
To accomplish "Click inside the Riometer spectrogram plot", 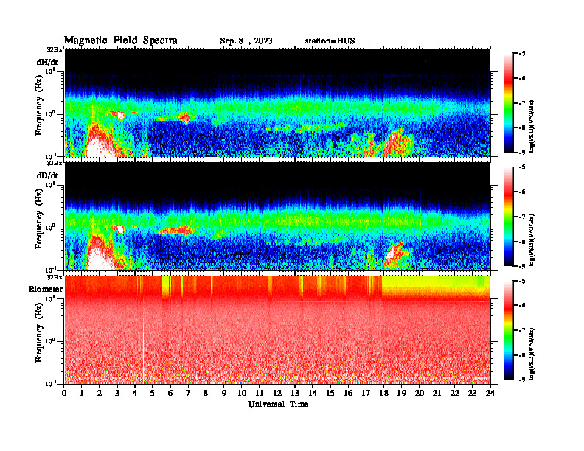I will click(277, 330).
